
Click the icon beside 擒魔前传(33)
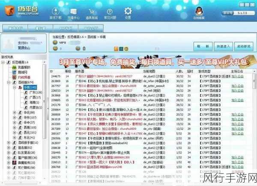(x=15, y=163)
